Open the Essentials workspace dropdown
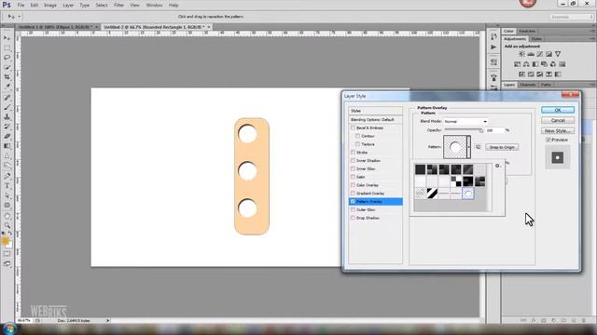 coord(571,17)
